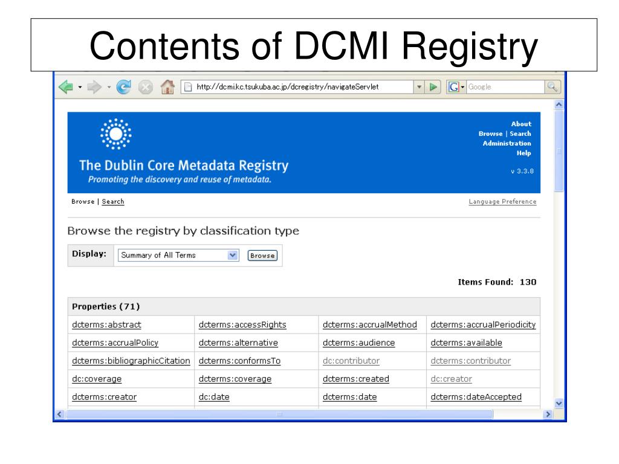Click the Browse button beside Display
The image size is (619, 464).
[x=262, y=256]
